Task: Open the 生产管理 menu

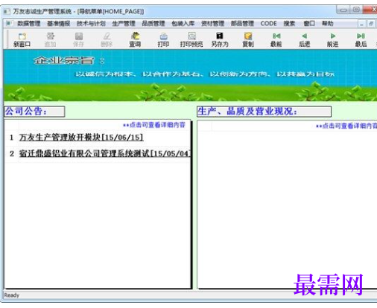Action: [124, 24]
